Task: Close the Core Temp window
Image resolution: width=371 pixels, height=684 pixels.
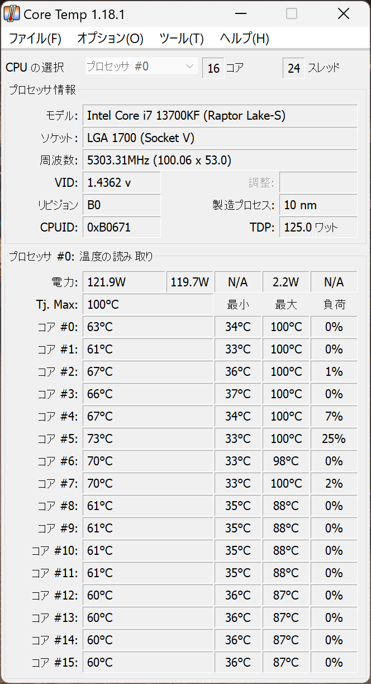Action: click(344, 13)
